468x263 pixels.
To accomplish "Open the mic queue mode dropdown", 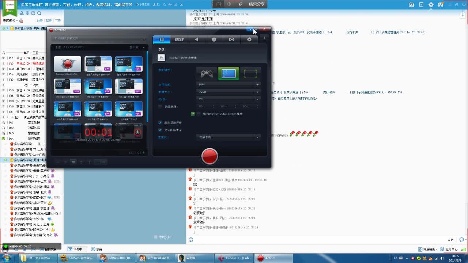I will 11,21.
